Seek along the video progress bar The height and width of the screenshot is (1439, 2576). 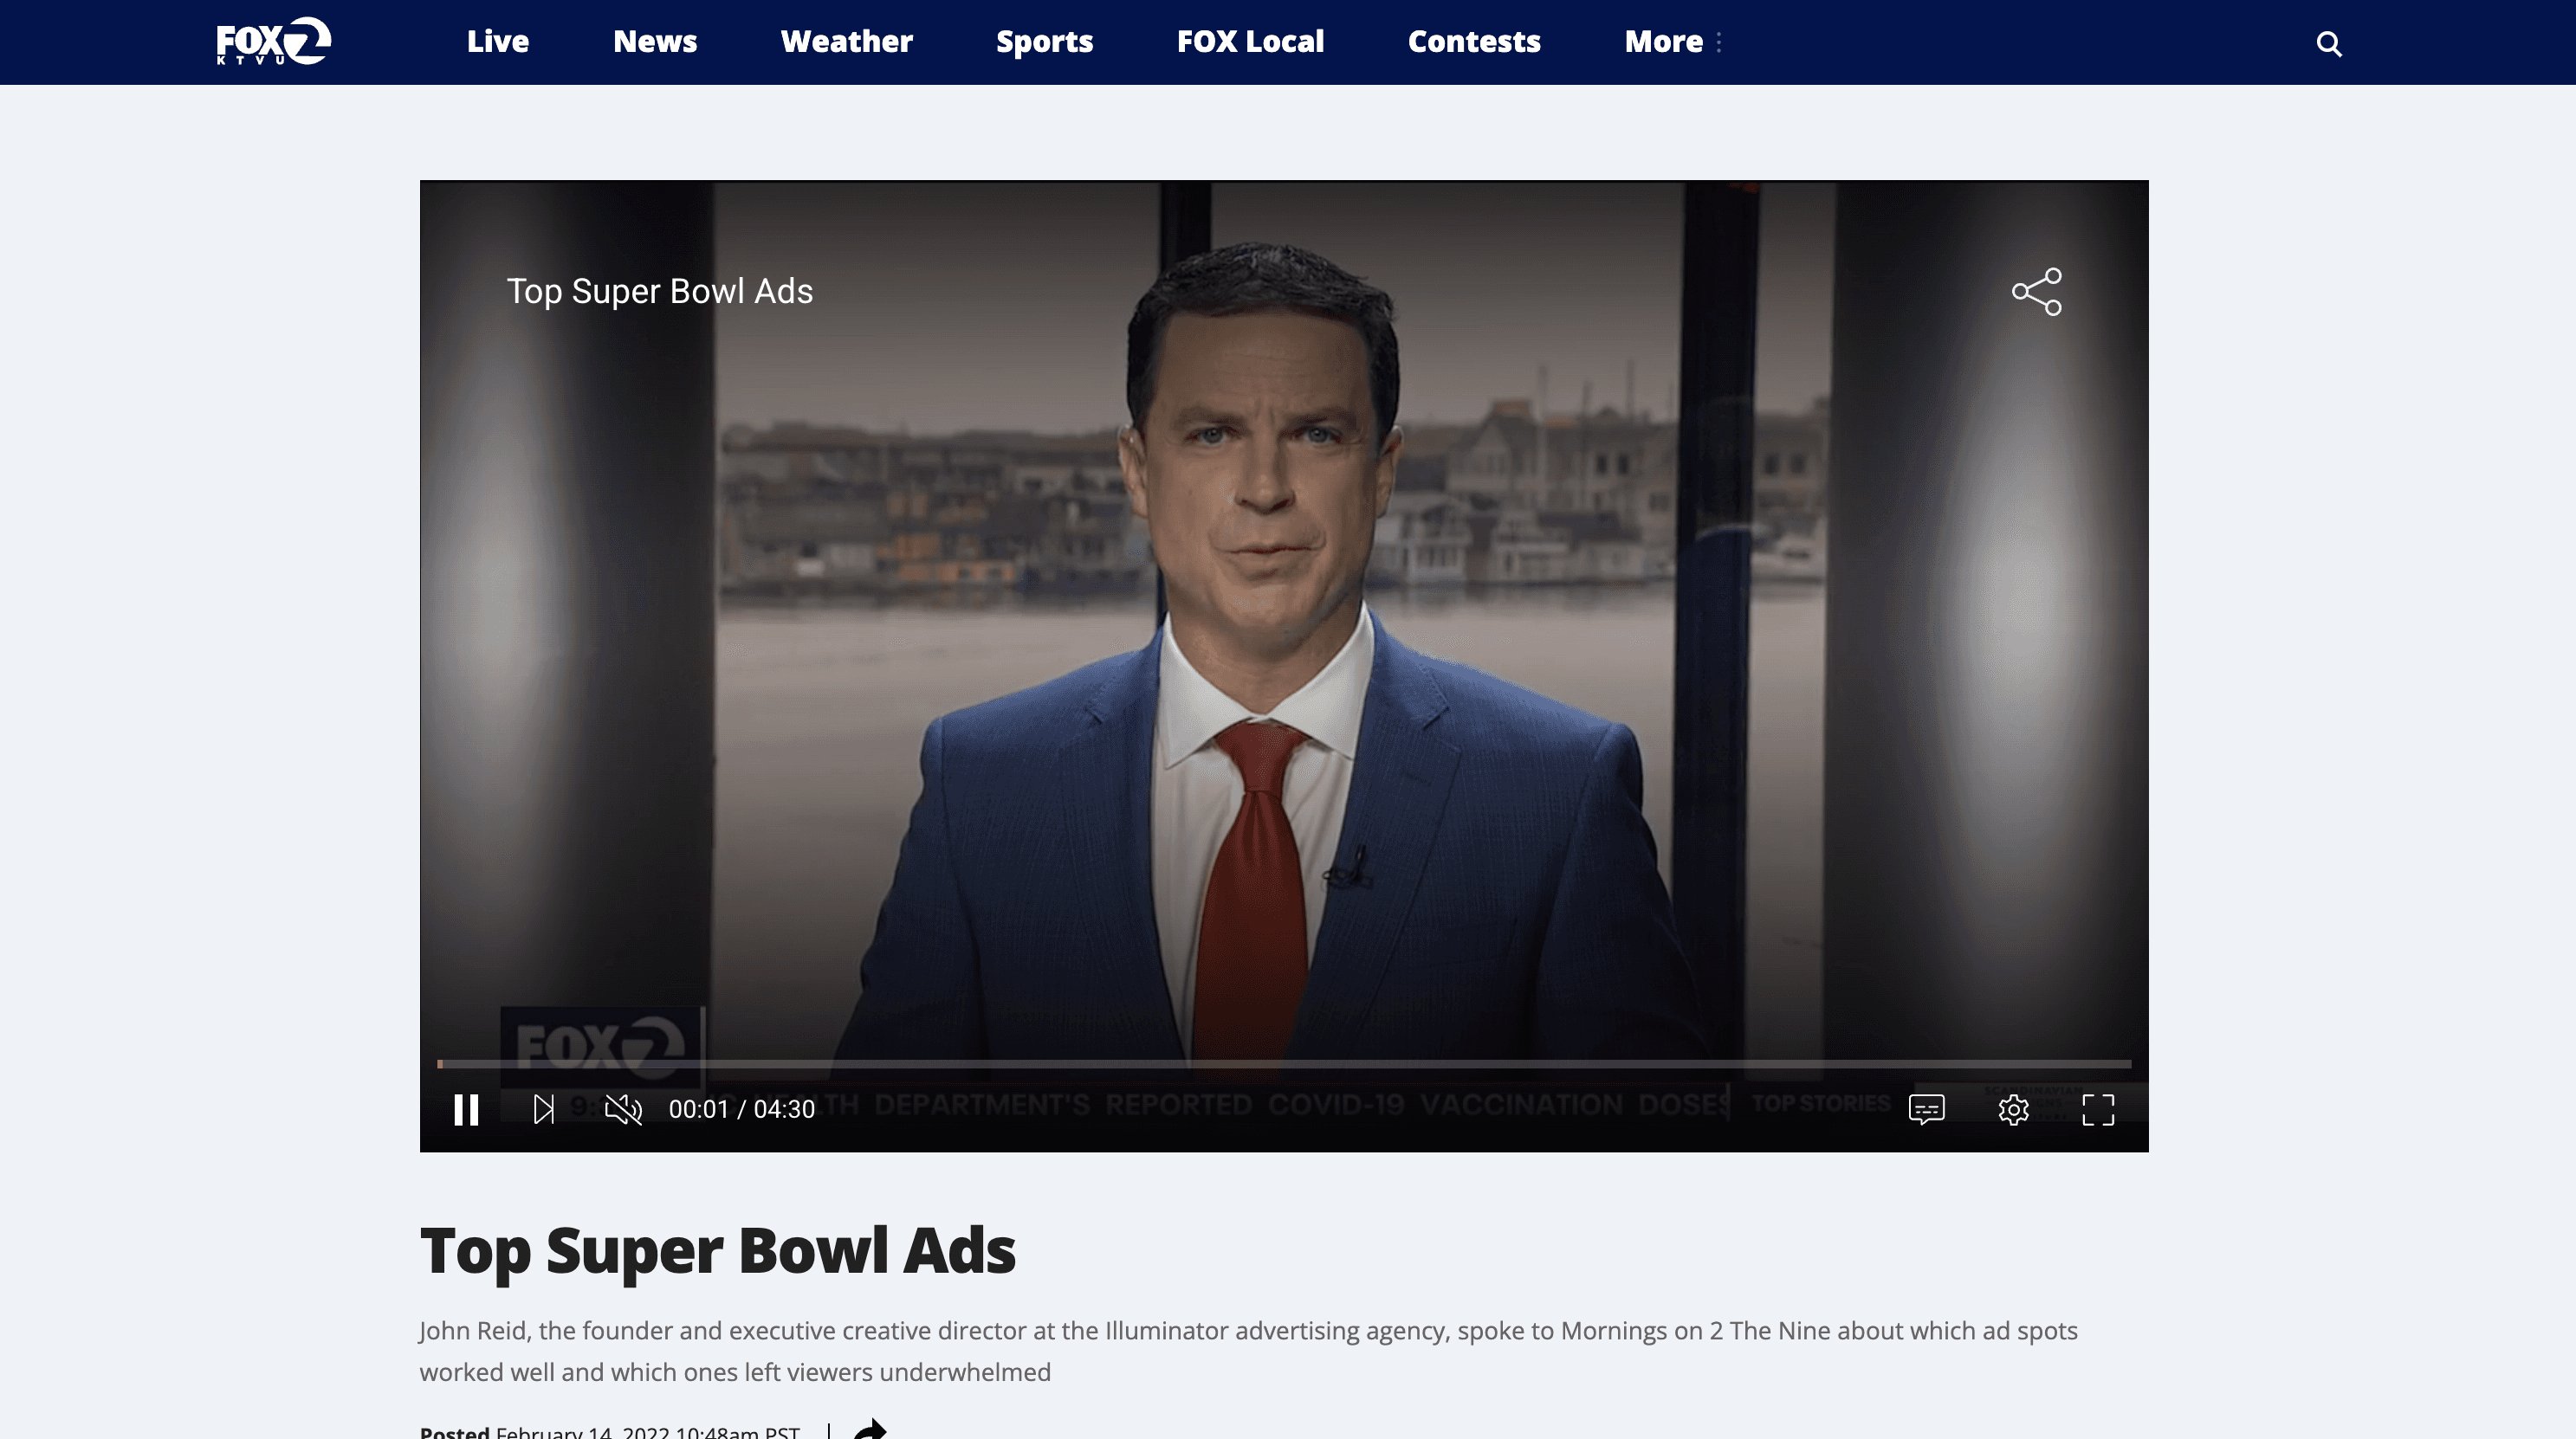[x=1284, y=1064]
